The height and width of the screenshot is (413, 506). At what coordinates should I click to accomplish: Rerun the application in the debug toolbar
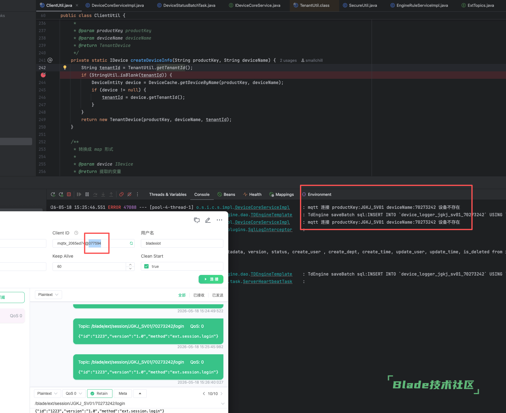53,194
